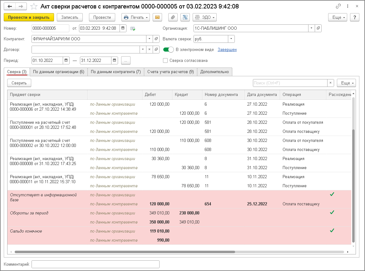This screenshot has width=365, height=271.
Task: Open the Валюта сверки dropdown
Action: point(231,39)
